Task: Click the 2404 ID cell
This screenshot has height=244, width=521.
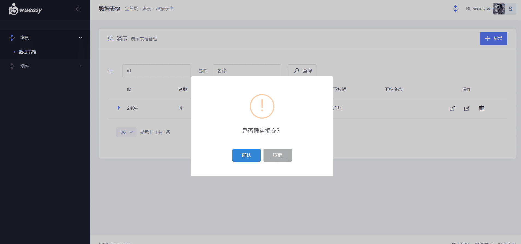Action: [132, 108]
